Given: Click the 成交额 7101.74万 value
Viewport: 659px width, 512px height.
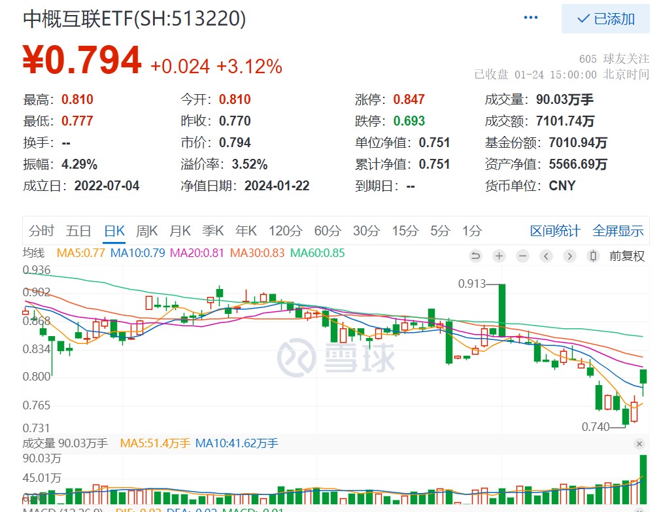Looking at the screenshot, I should click(565, 121).
